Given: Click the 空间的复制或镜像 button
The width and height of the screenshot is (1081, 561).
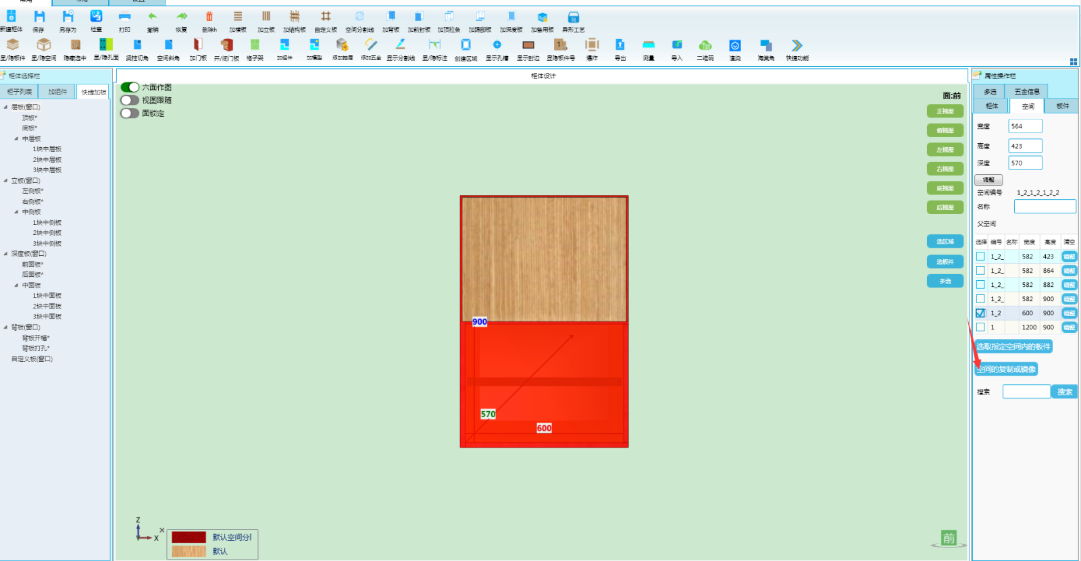Looking at the screenshot, I should coord(1006,369).
